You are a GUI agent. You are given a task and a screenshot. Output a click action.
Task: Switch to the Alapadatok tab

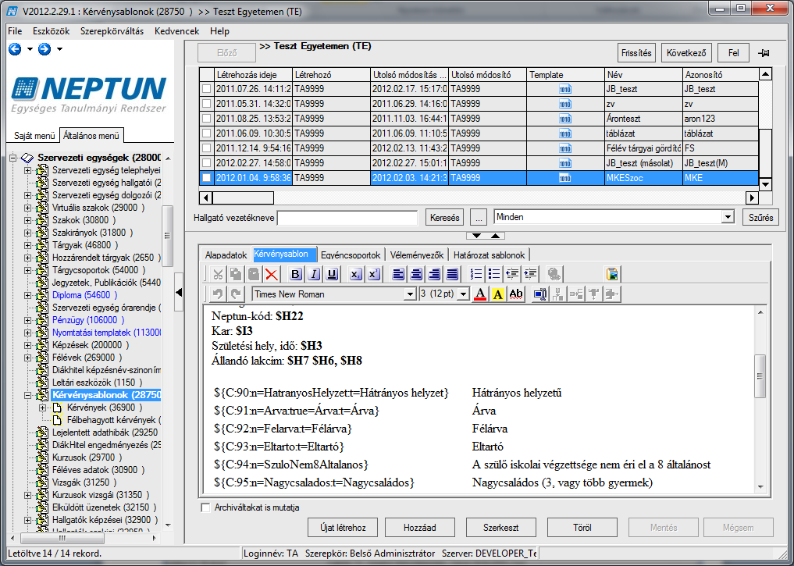226,255
